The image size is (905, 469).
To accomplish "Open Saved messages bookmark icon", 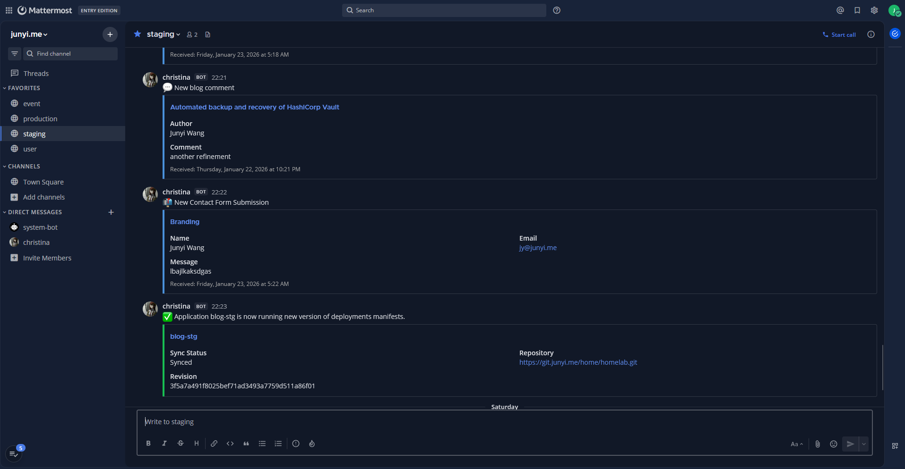I will click(857, 10).
